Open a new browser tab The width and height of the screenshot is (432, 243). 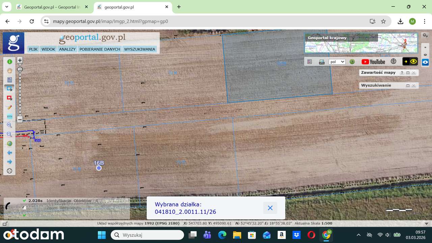pos(179,7)
